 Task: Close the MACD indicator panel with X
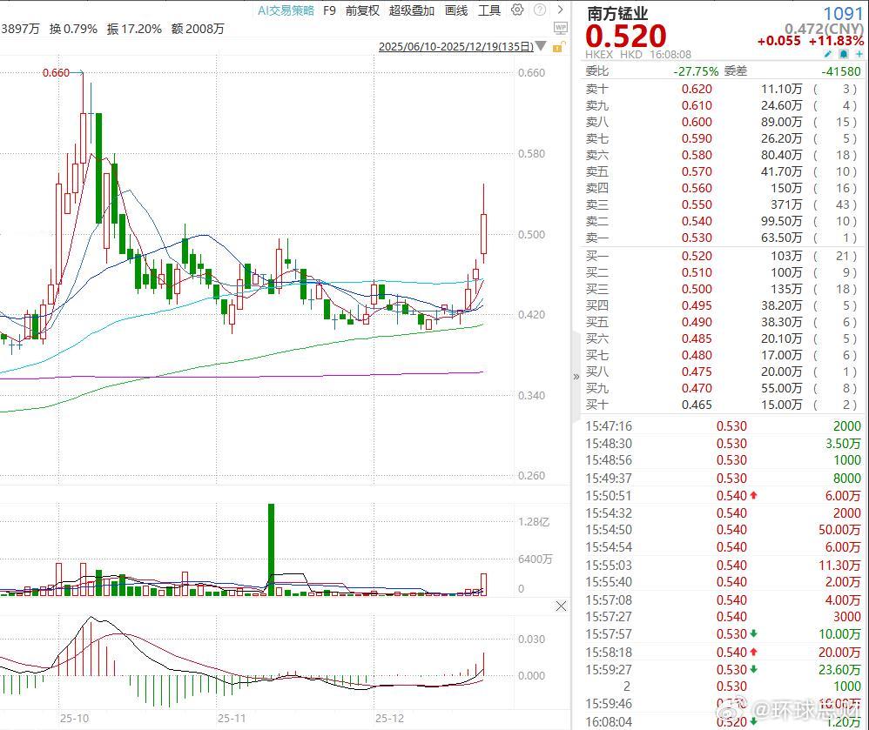click(x=561, y=606)
